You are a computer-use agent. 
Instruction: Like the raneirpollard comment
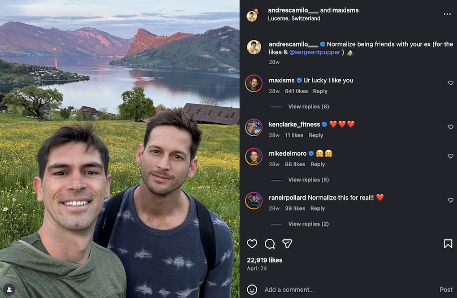451,200
